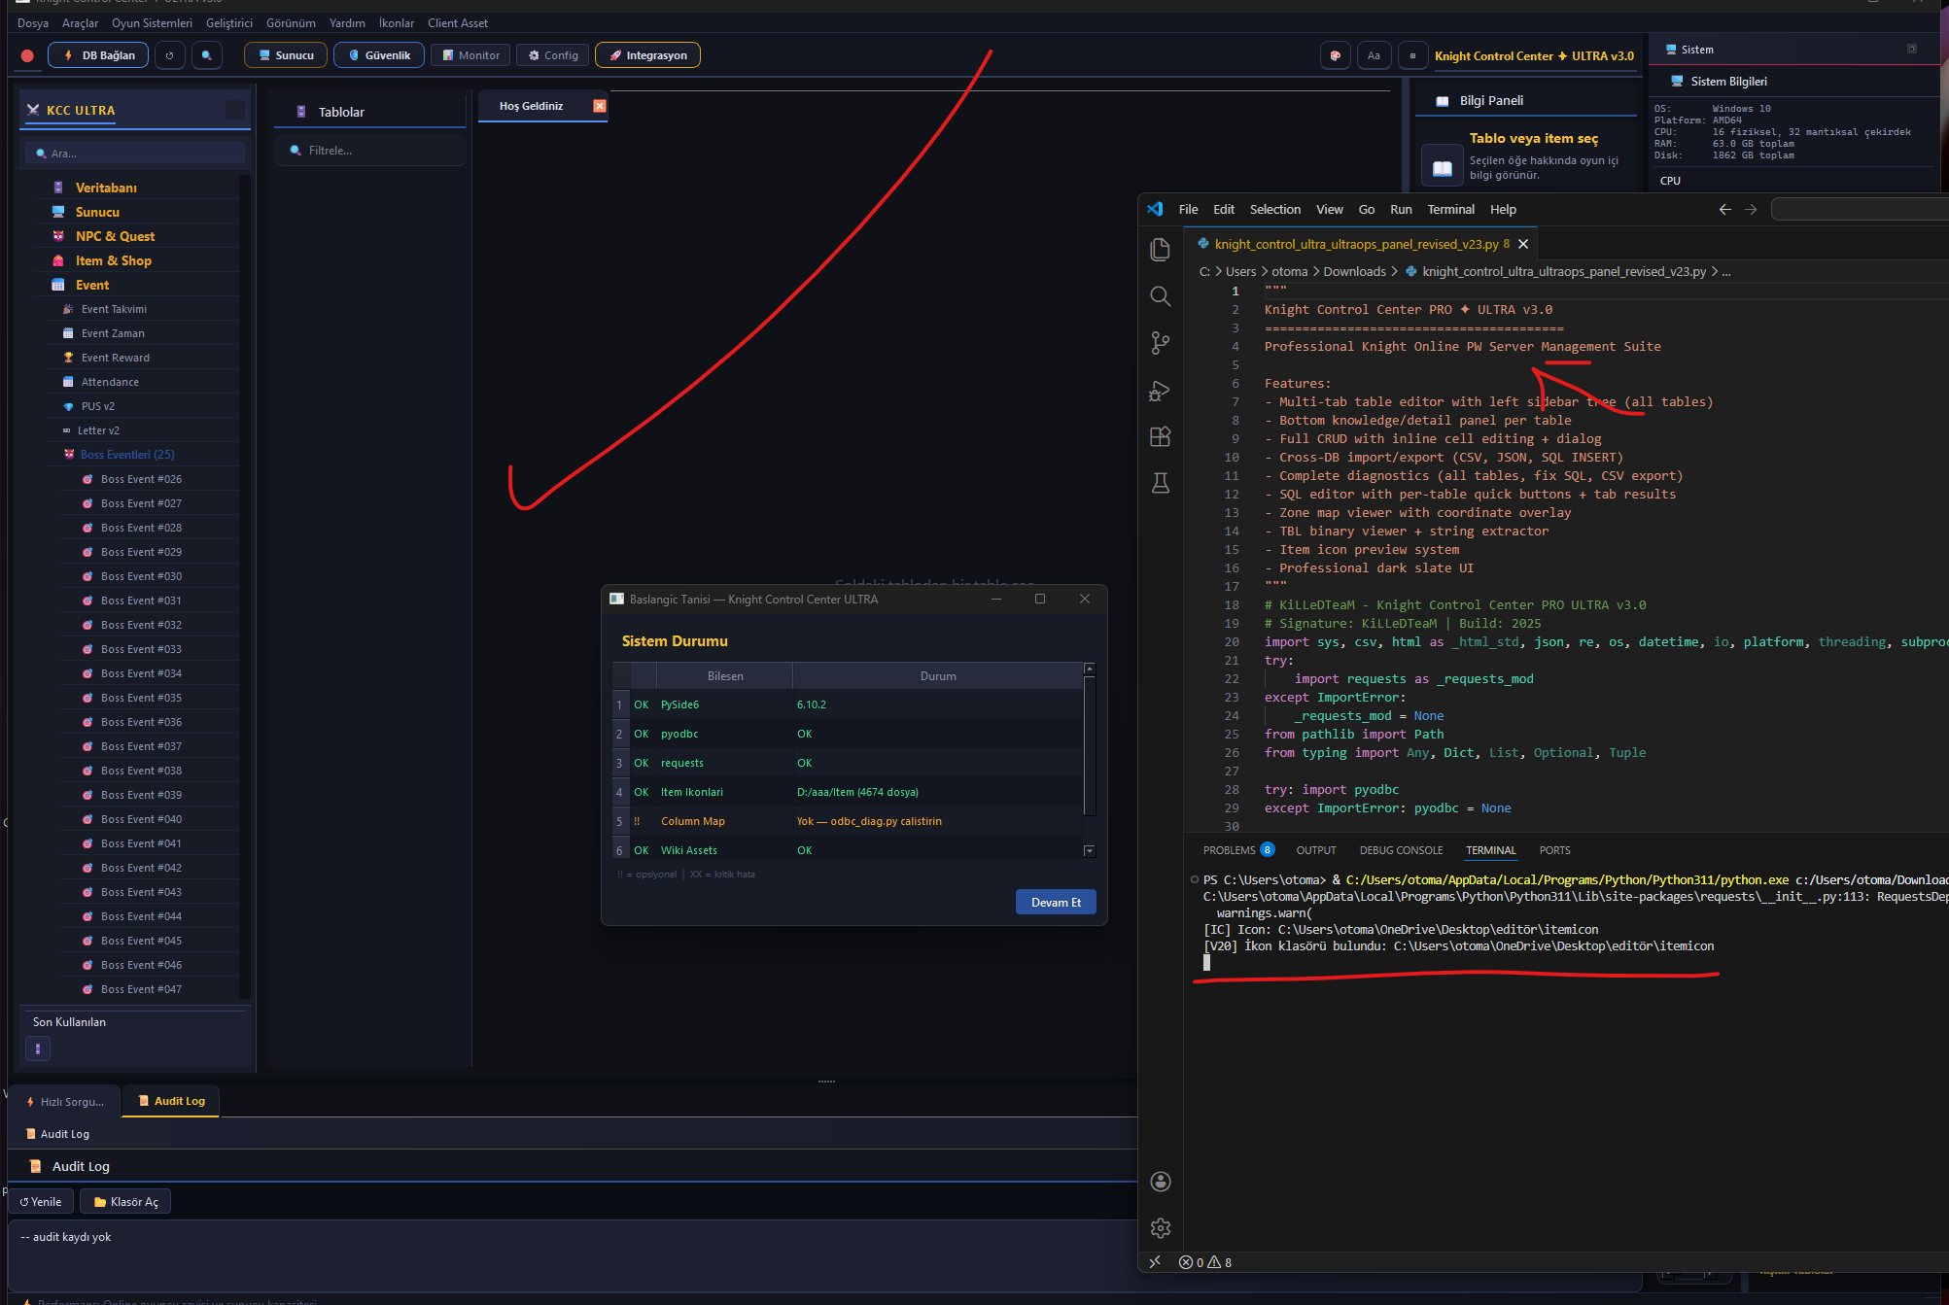1949x1305 pixels.
Task: Open the otoma breadcrumb dropdown
Action: tap(1289, 271)
